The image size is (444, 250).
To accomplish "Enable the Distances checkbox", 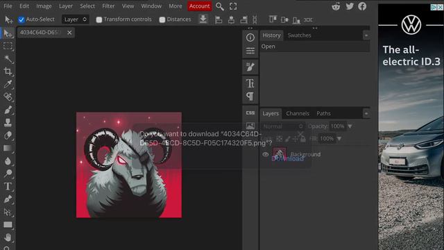I will pyautogui.click(x=162, y=19).
